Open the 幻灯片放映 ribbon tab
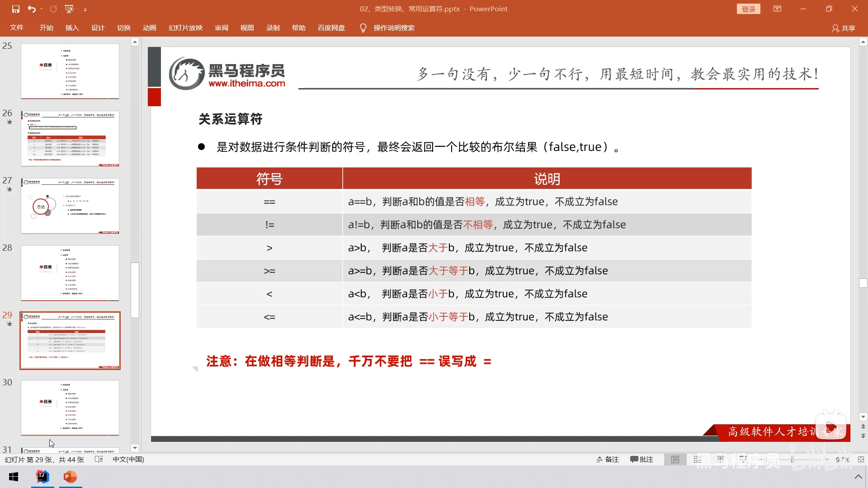Screen dimensions: 868x488 [185, 28]
